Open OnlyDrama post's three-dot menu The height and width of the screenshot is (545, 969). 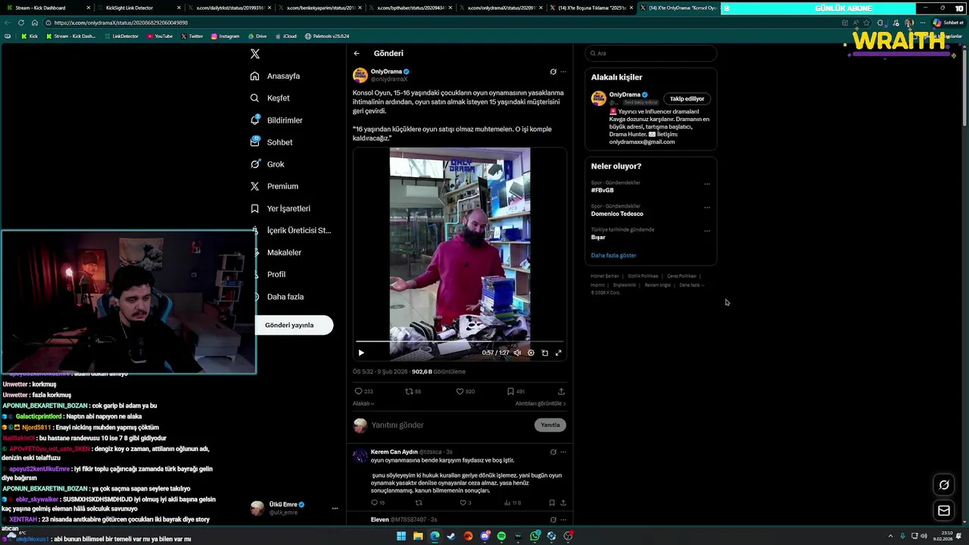[562, 72]
